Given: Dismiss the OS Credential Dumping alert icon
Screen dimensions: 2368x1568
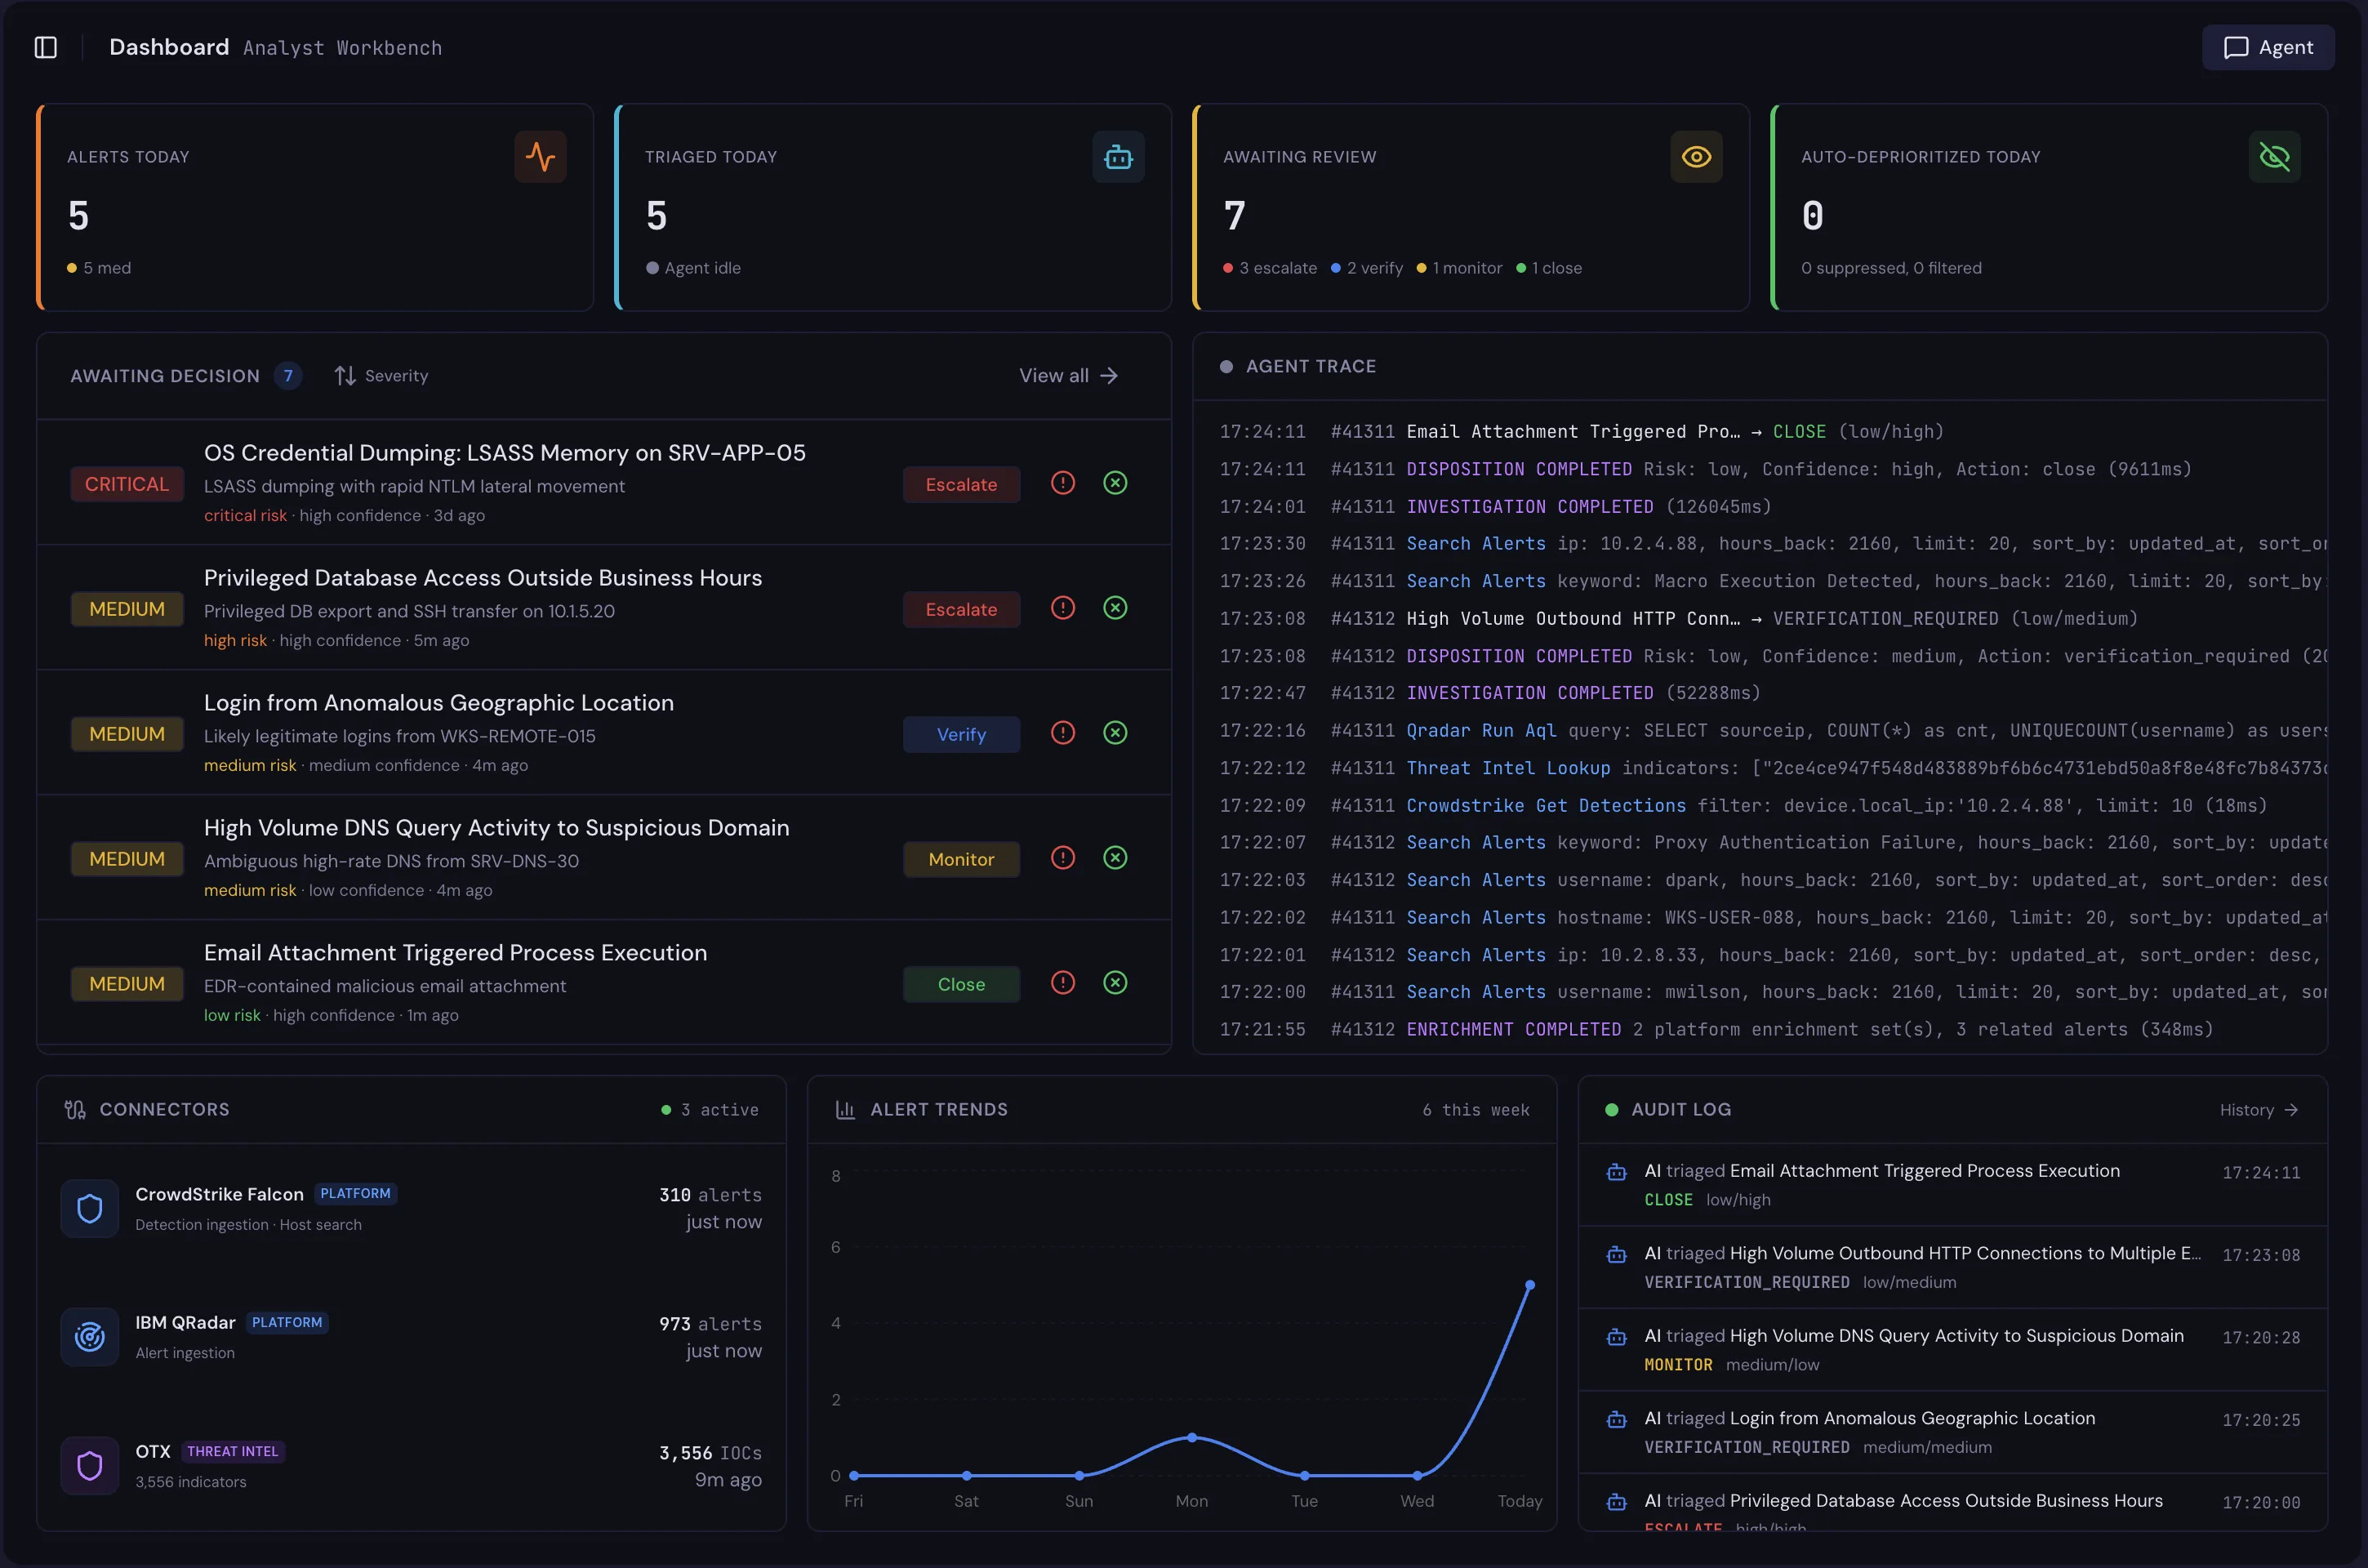Looking at the screenshot, I should [1115, 483].
